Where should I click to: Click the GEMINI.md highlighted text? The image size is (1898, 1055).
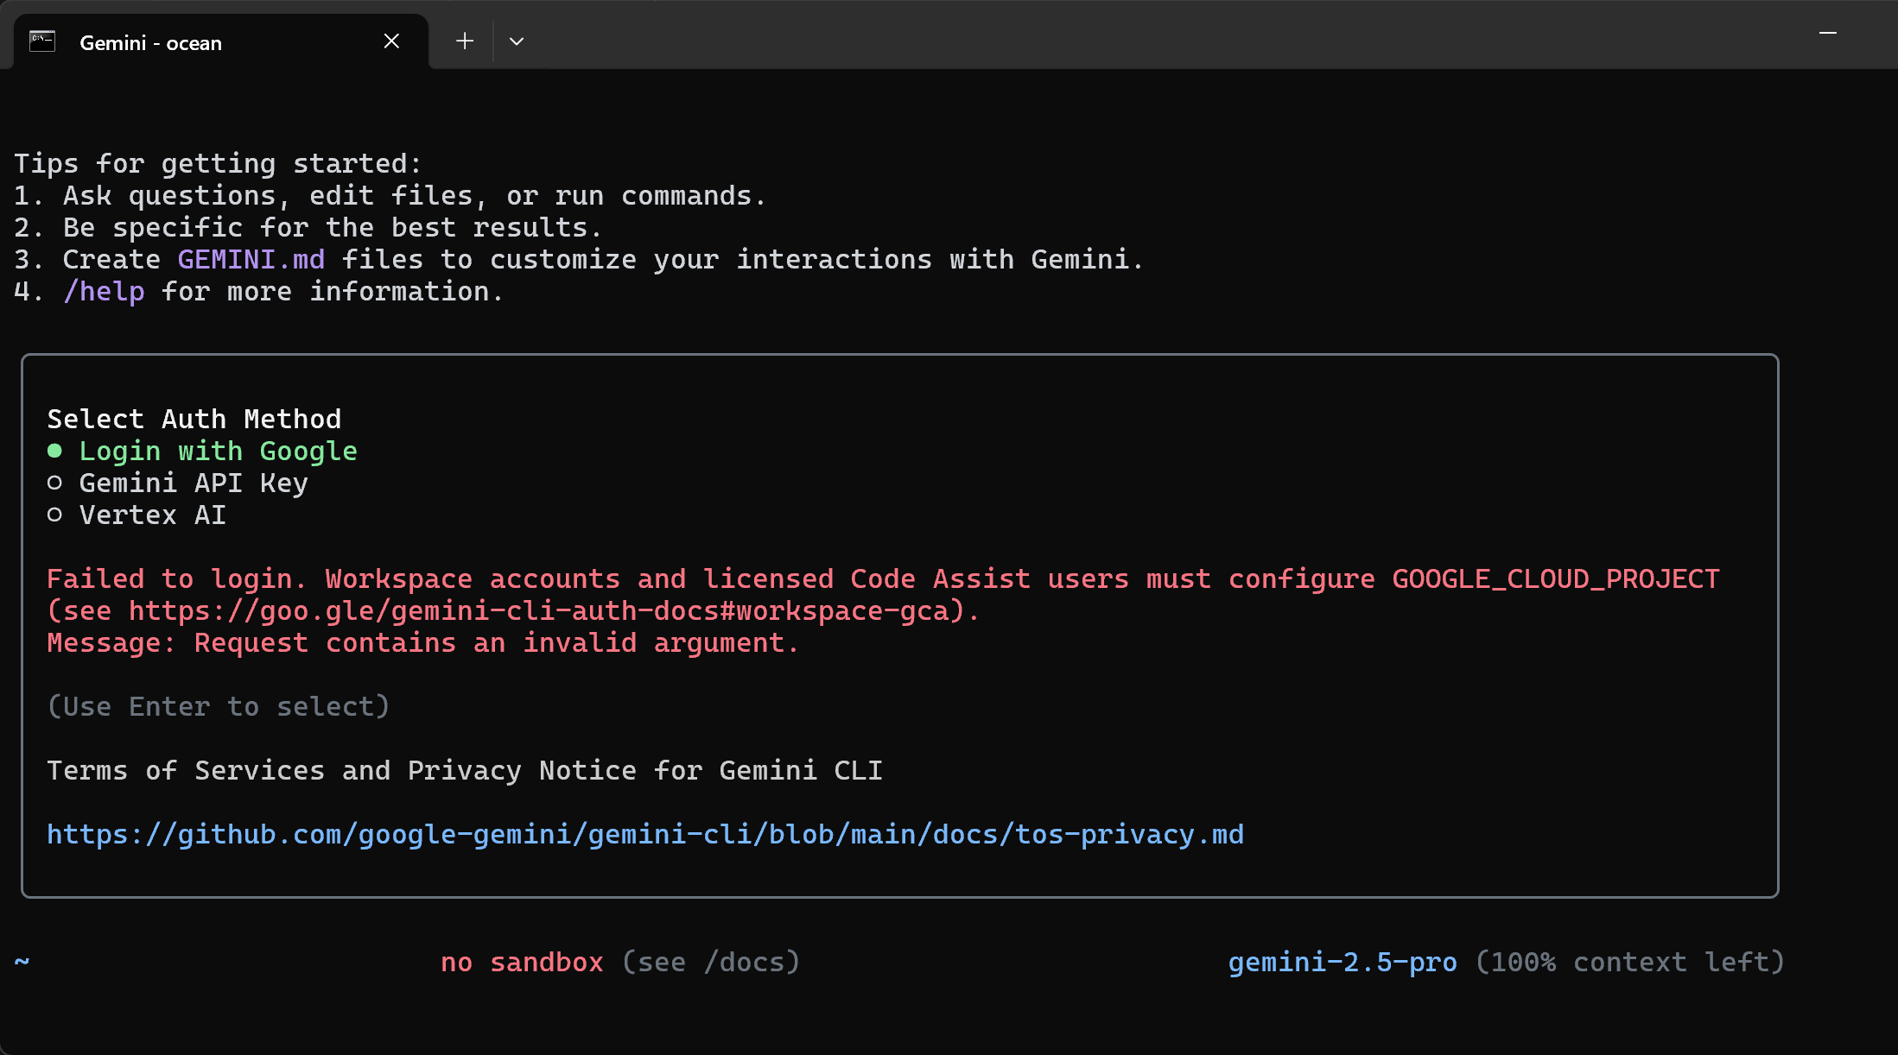(251, 260)
